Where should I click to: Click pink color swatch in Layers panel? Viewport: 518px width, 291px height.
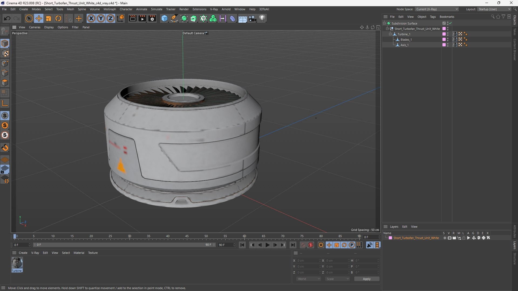390,238
